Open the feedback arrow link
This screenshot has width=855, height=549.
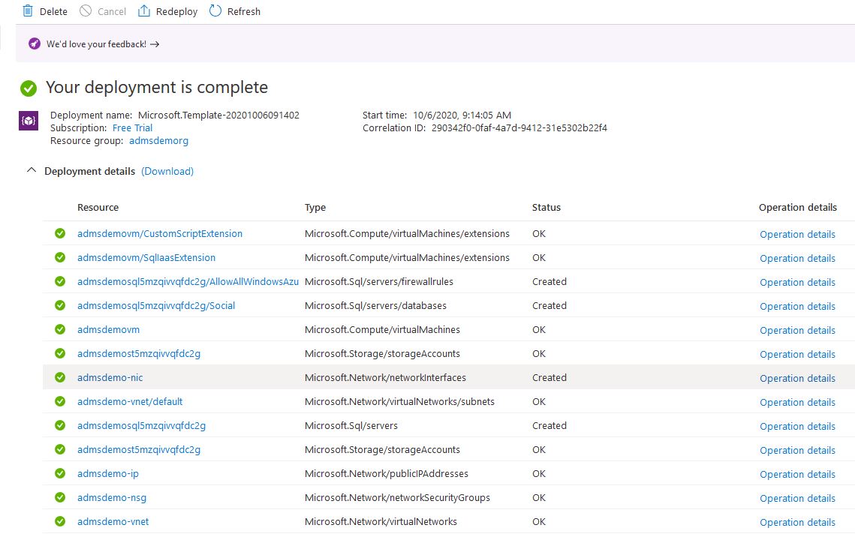(155, 44)
